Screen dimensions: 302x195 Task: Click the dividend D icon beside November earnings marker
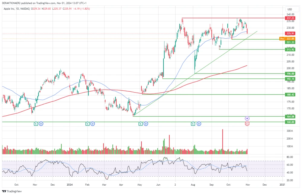[41, 124]
